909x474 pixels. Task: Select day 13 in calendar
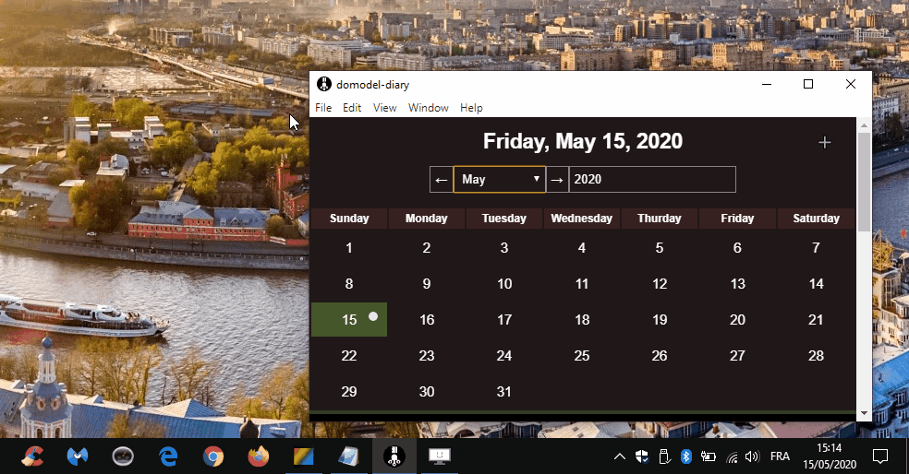point(737,284)
